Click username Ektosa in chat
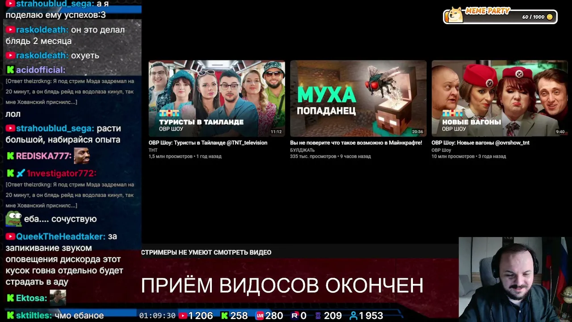The height and width of the screenshot is (322, 572). pos(31,298)
